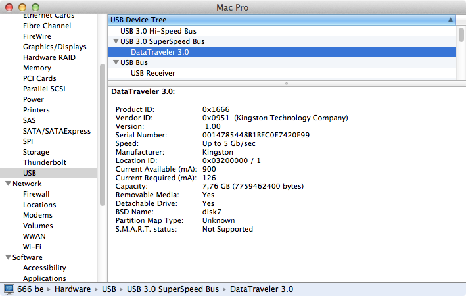This screenshot has width=466, height=296.
Task: Select the USB 3.0 SuperSpeed Bus row
Action: tap(282, 41)
